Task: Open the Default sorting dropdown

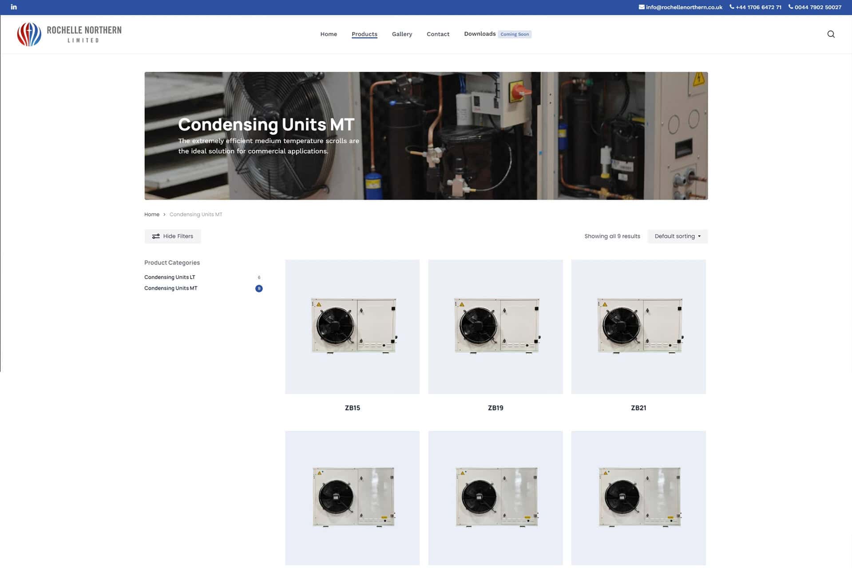Action: (677, 236)
